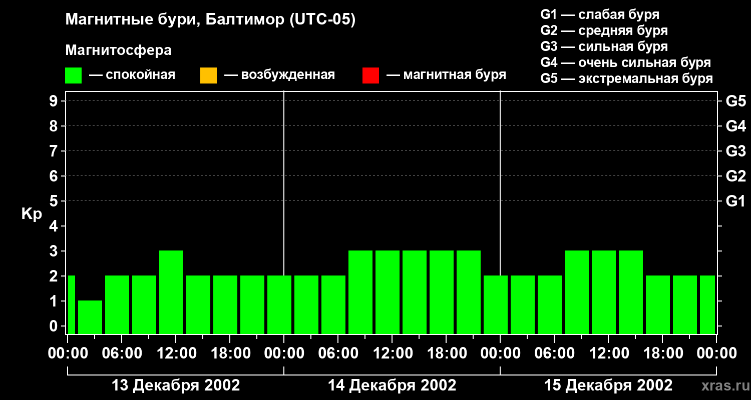
Task: Click the 'G3' label on the right axis
Action: click(735, 151)
